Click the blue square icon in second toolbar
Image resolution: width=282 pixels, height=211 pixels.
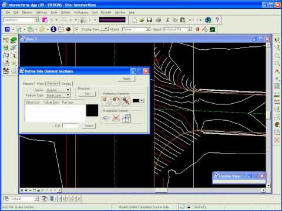(7, 29)
